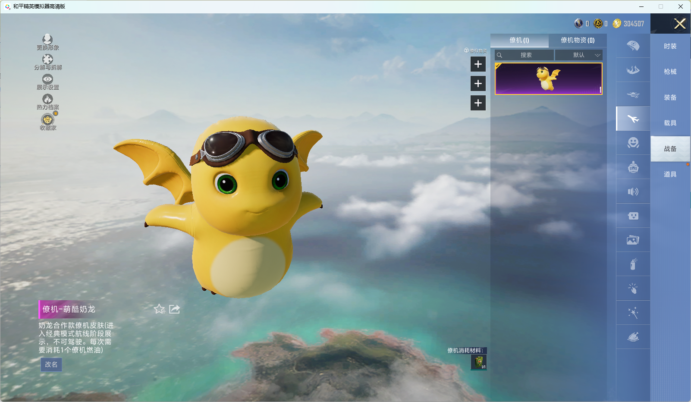The image size is (691, 402).
Task: Select tap gesture category icon
Action: point(633,288)
